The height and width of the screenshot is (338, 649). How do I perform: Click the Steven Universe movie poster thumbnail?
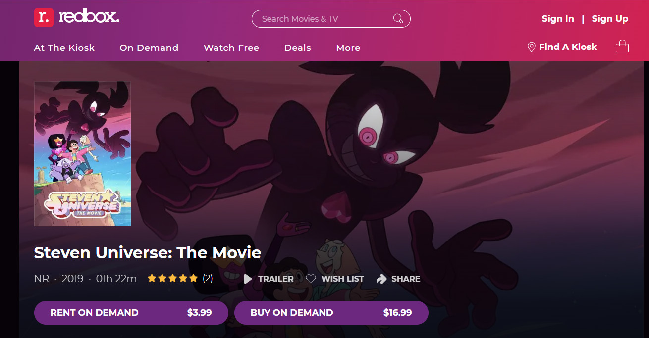coord(82,154)
